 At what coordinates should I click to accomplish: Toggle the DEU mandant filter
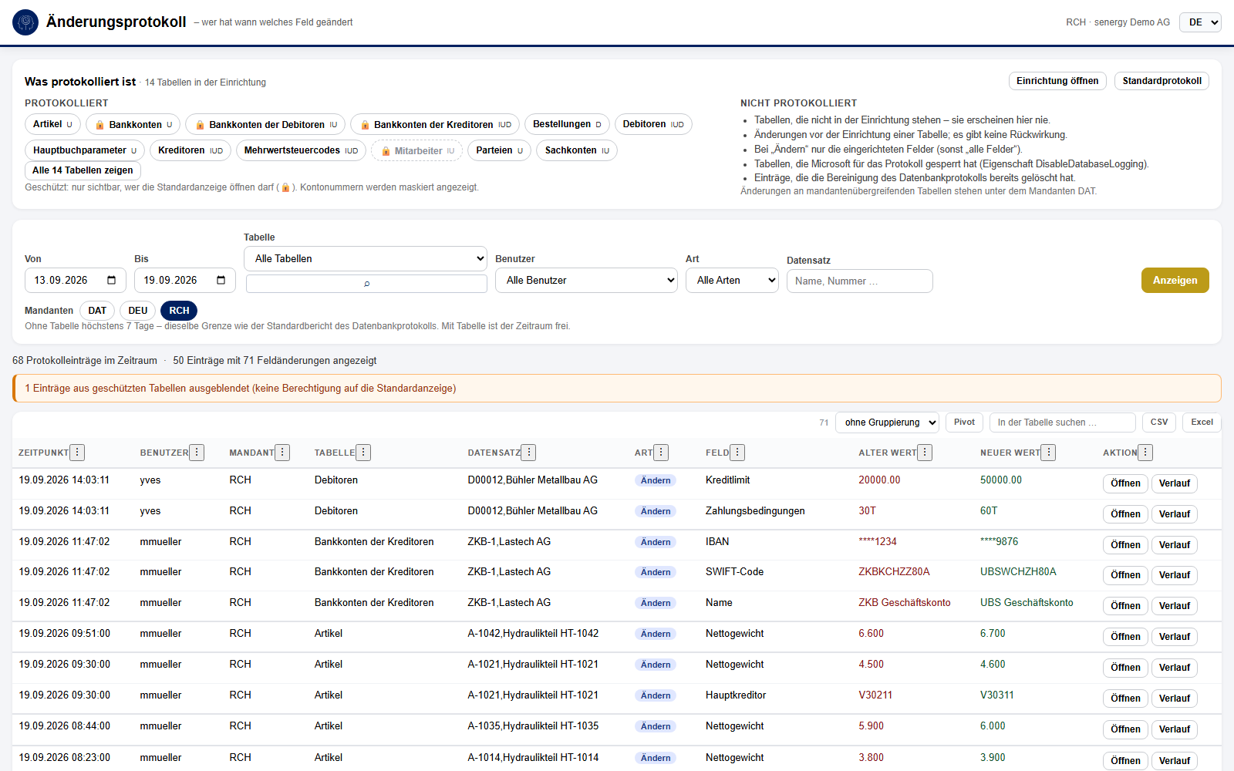(138, 311)
